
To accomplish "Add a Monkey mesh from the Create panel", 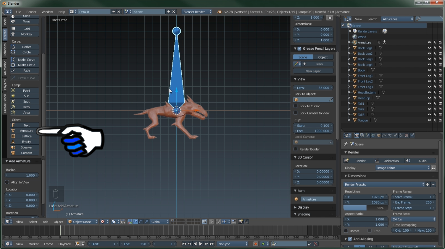I will [x=25, y=34].
